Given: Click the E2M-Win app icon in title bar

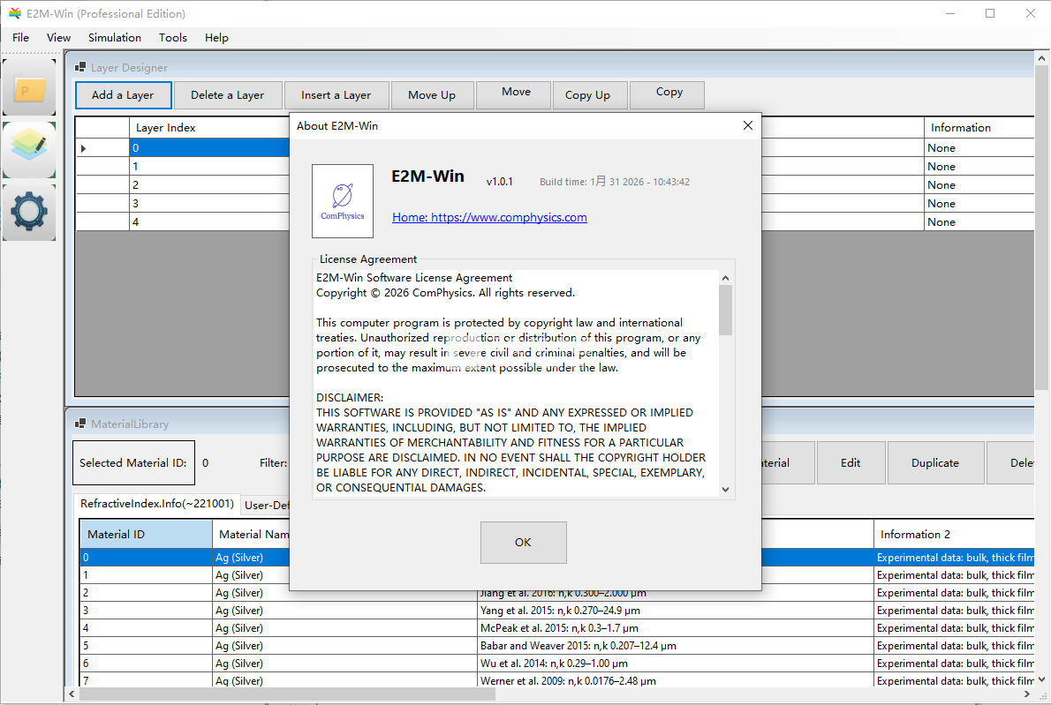Looking at the screenshot, I should pos(14,13).
